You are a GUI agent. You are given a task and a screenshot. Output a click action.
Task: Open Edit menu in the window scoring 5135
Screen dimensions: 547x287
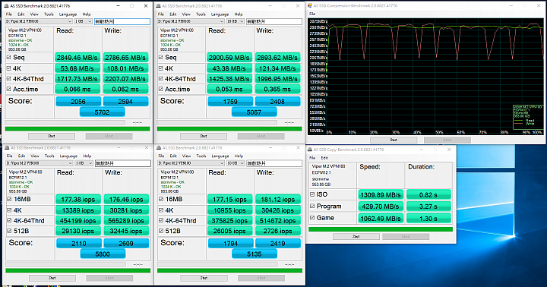(173, 156)
